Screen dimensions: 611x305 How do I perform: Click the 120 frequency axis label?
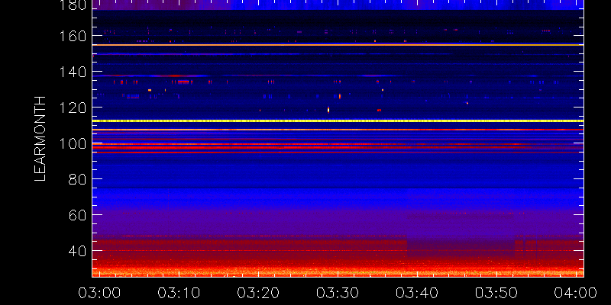pyautogui.click(x=73, y=108)
